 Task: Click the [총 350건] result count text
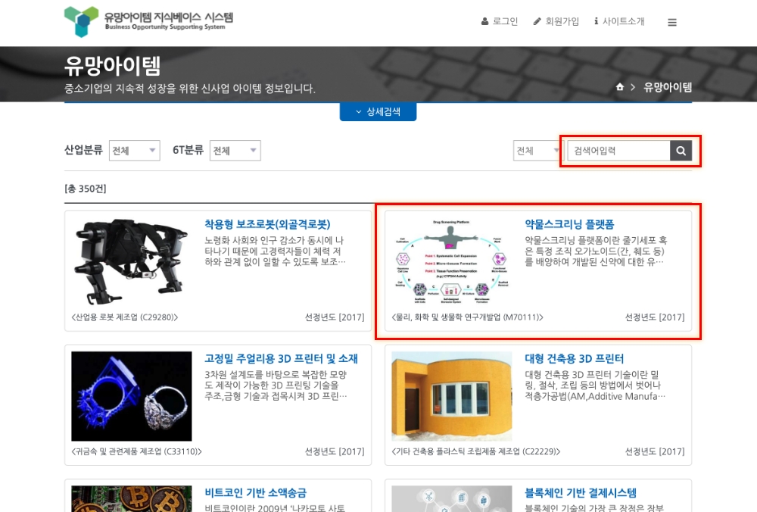click(86, 189)
